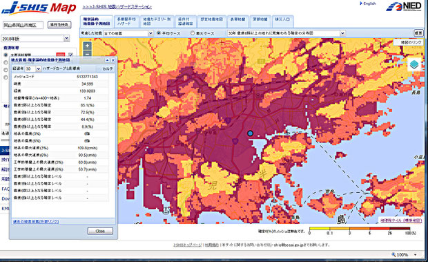Viewport: 428px width, 262px height.
Task: Click the J-SHIS Map logo
Action: click(39, 8)
